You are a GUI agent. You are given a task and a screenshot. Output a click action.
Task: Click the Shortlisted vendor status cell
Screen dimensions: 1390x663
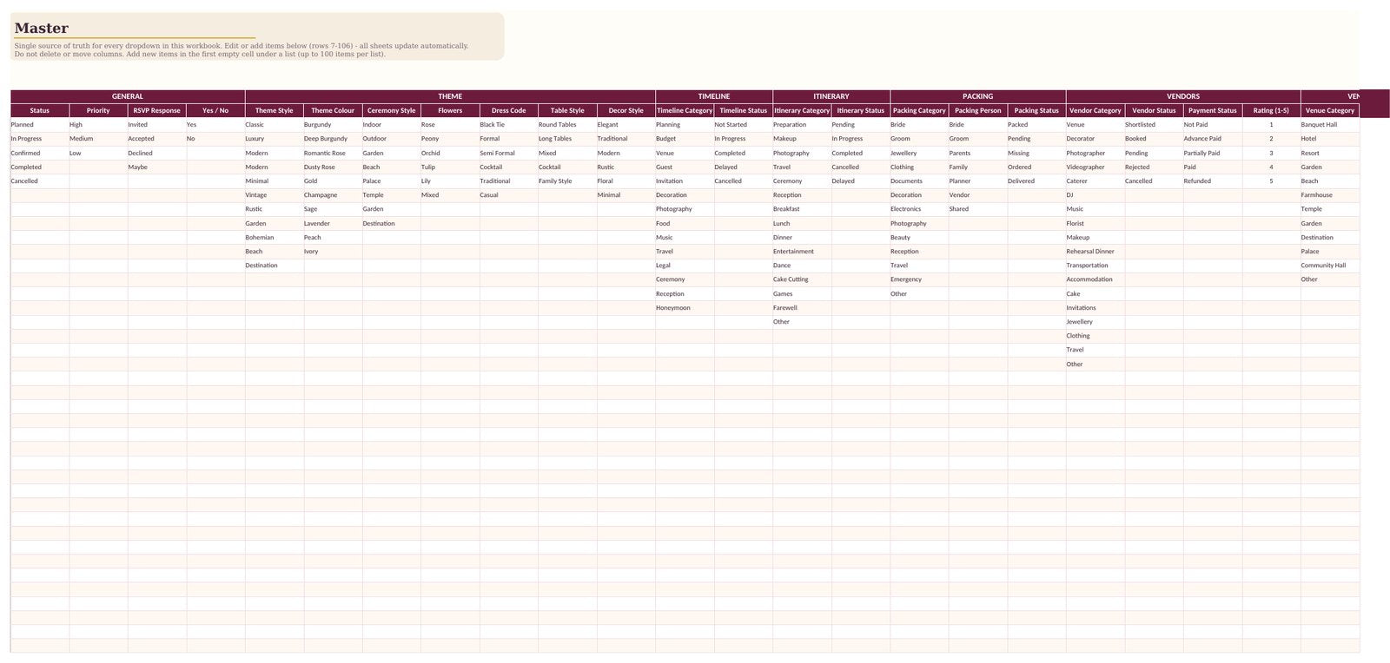(1154, 125)
